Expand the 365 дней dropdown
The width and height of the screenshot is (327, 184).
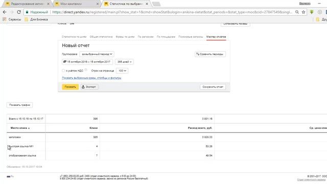click(x=124, y=62)
